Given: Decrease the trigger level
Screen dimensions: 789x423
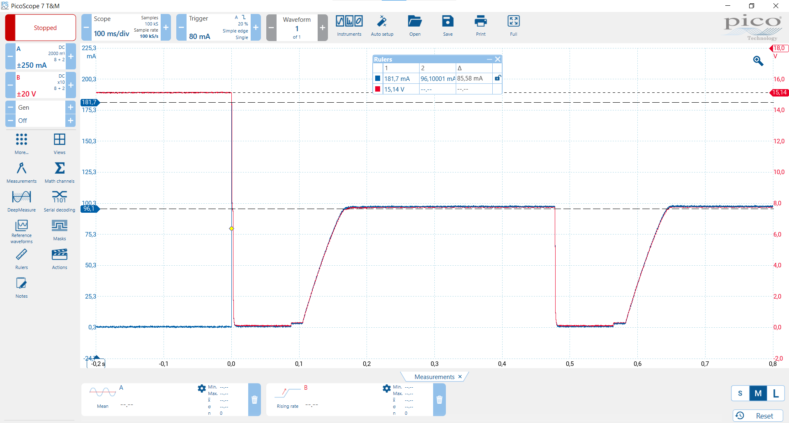Looking at the screenshot, I should pyautogui.click(x=181, y=28).
